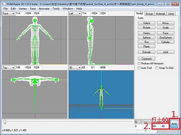This screenshot has height=135, width=181.
Task: Select the Joint tool button
Action: coord(165,52)
